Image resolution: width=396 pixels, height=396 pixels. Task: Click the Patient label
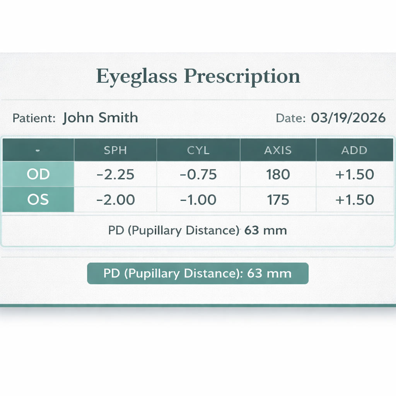point(34,118)
